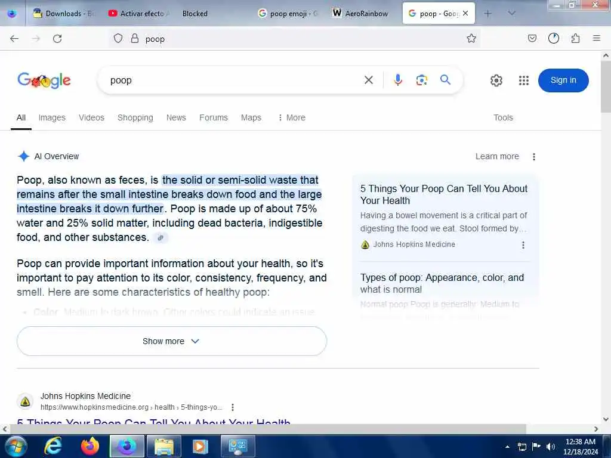Go back using the browser back arrow
The image size is (611, 458).
(x=14, y=39)
